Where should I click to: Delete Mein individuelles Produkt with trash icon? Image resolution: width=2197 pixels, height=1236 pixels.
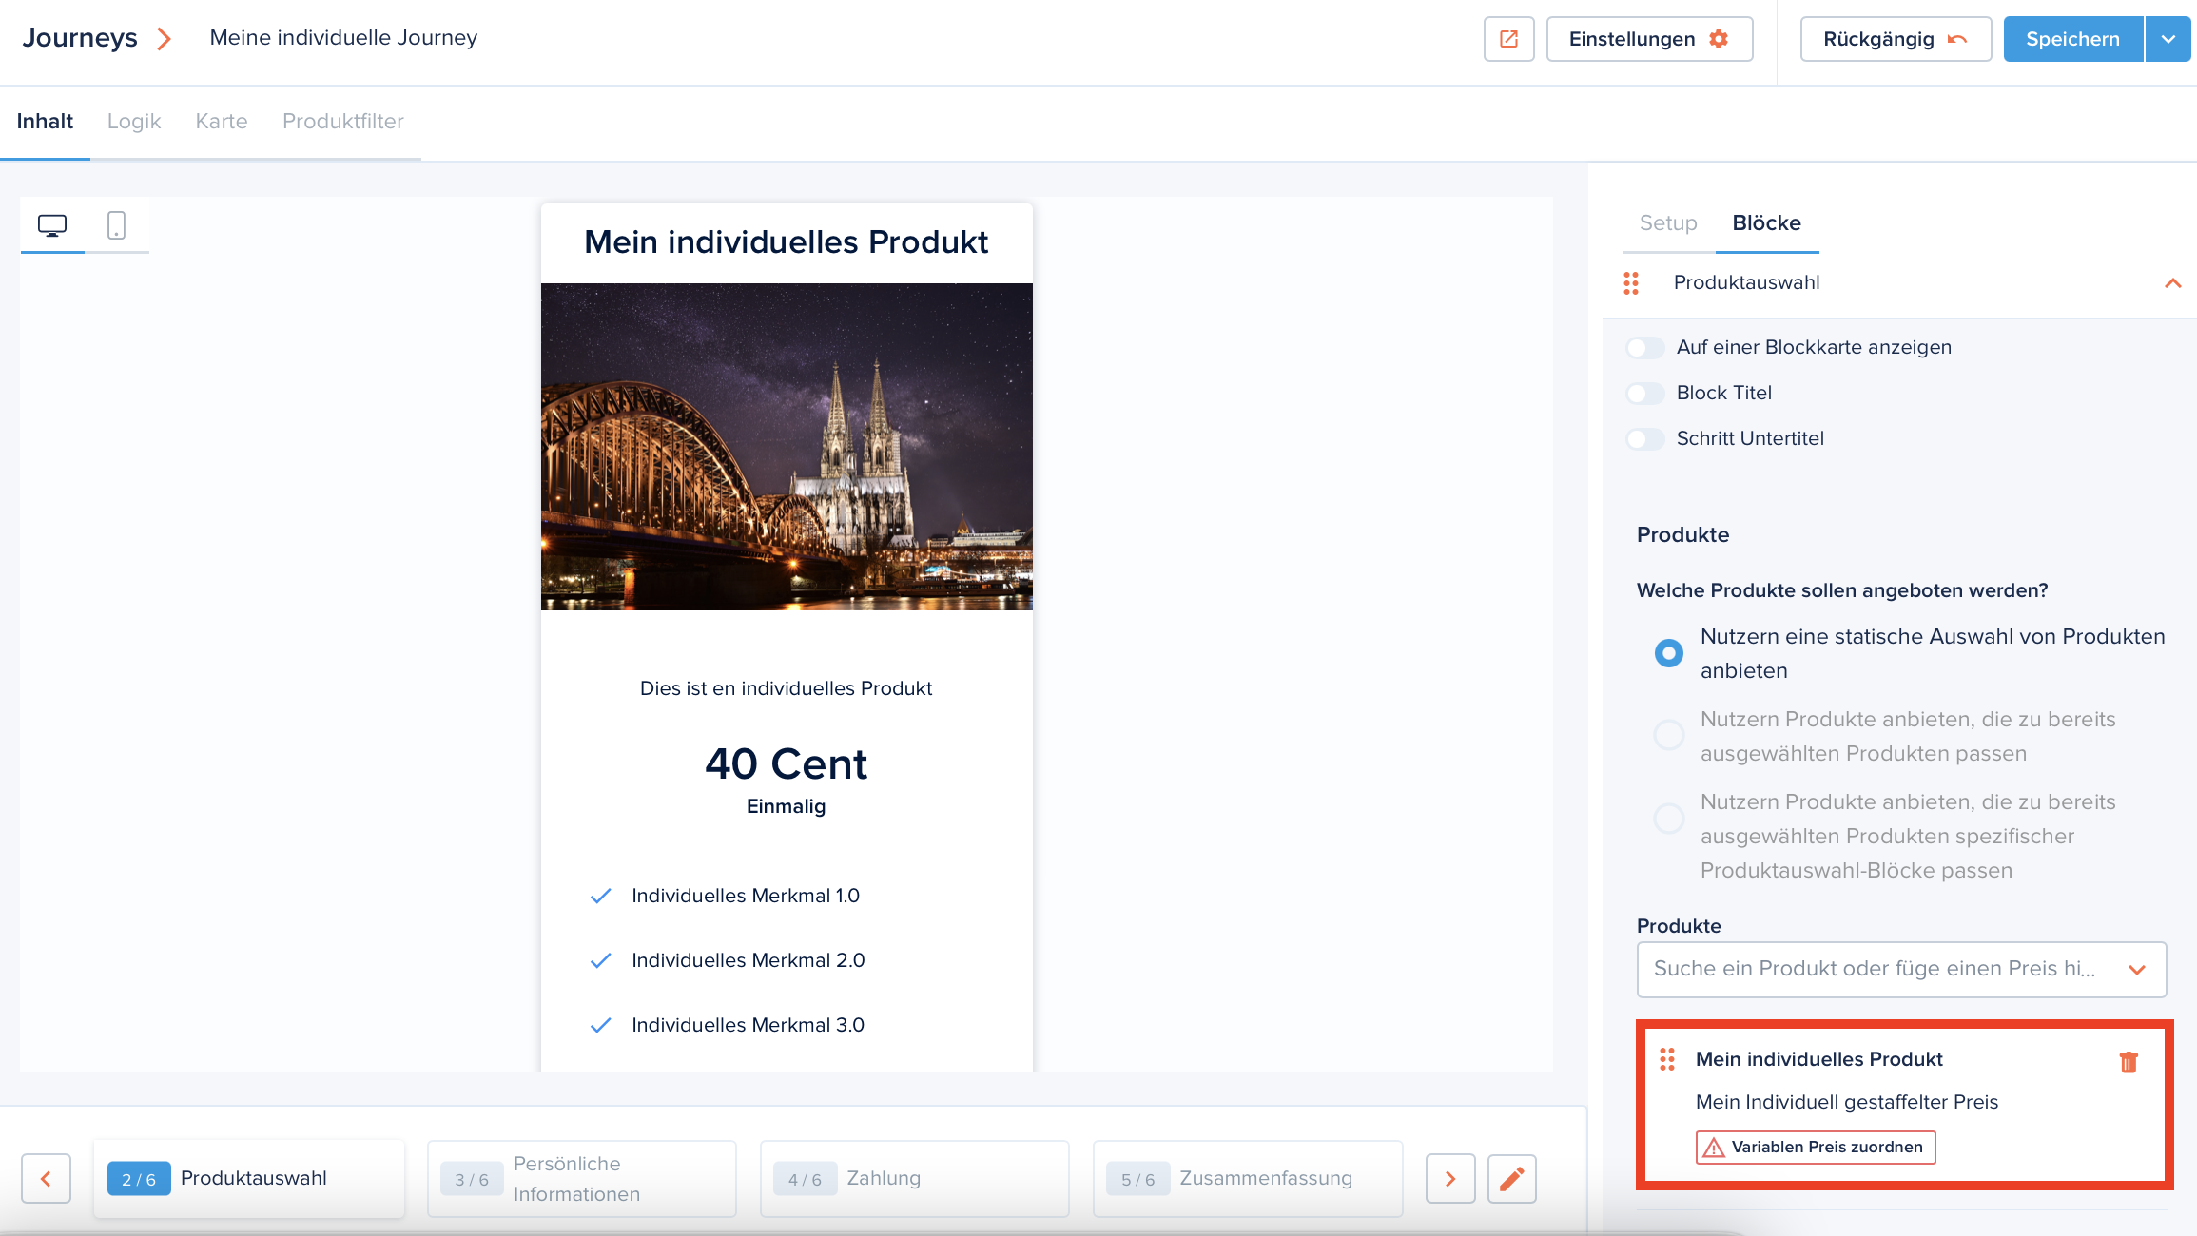click(2129, 1062)
